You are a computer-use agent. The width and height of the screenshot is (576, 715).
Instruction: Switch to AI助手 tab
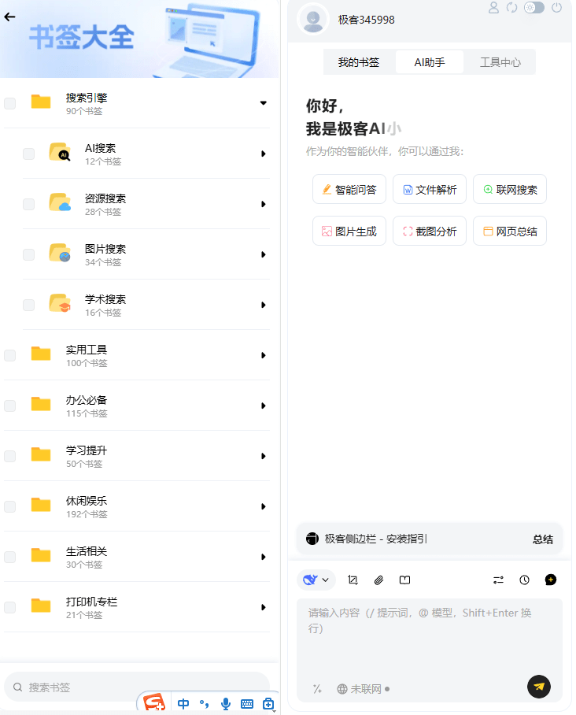430,62
